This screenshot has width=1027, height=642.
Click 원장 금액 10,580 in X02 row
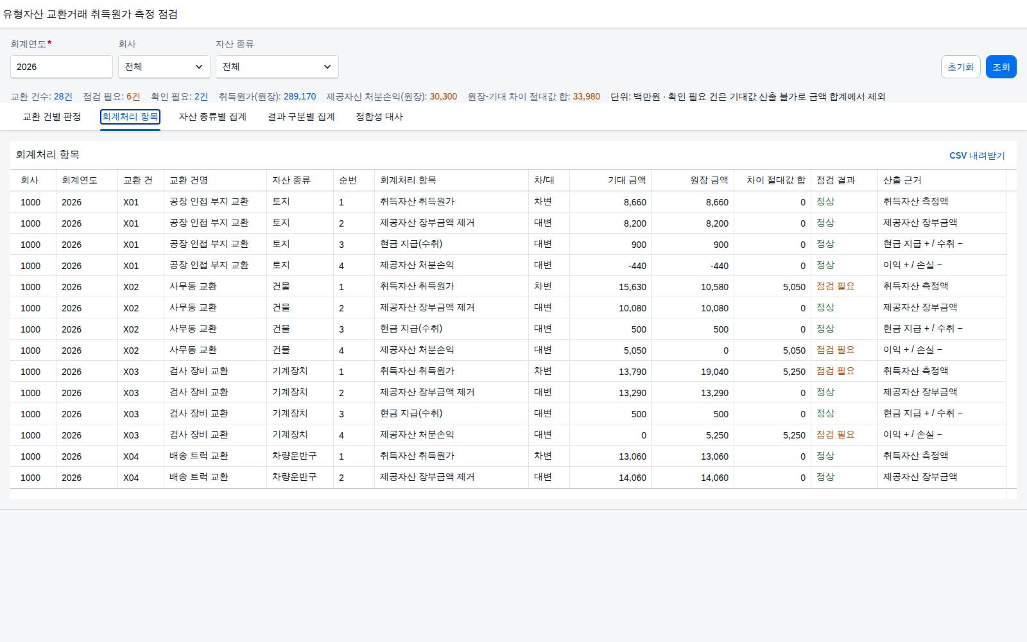714,287
